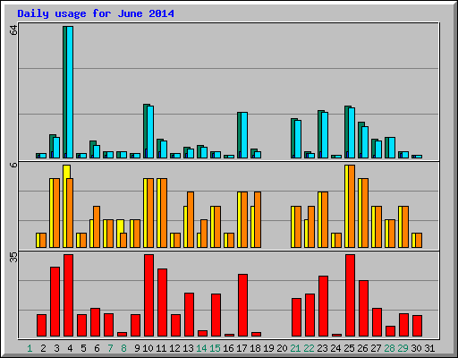
Task: Select the red bar for day 3
Action: (55, 302)
